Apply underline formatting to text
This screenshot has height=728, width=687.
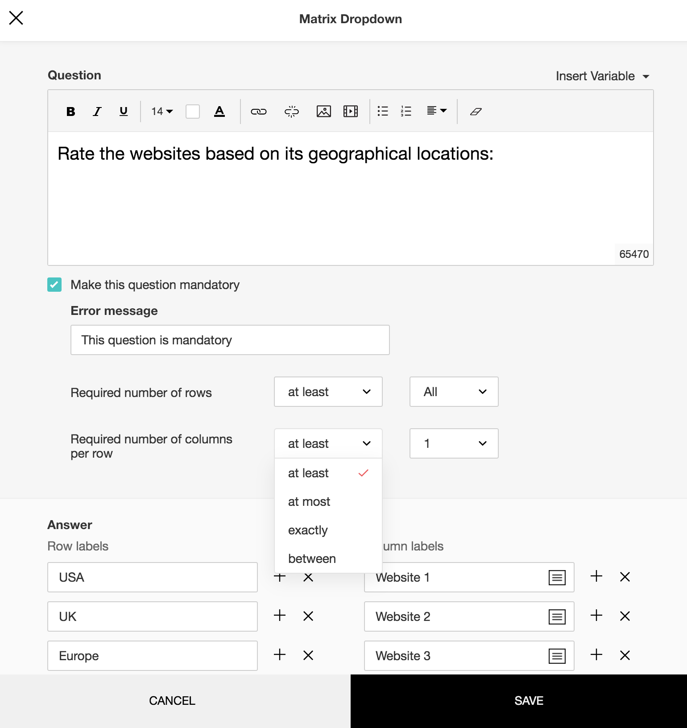(x=124, y=112)
